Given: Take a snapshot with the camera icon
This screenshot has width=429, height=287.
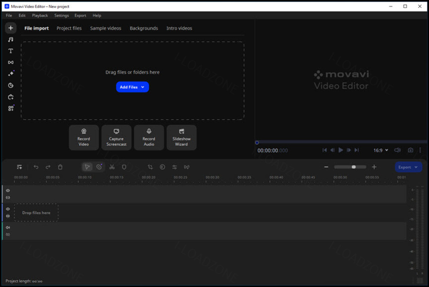Looking at the screenshot, I should (411, 150).
